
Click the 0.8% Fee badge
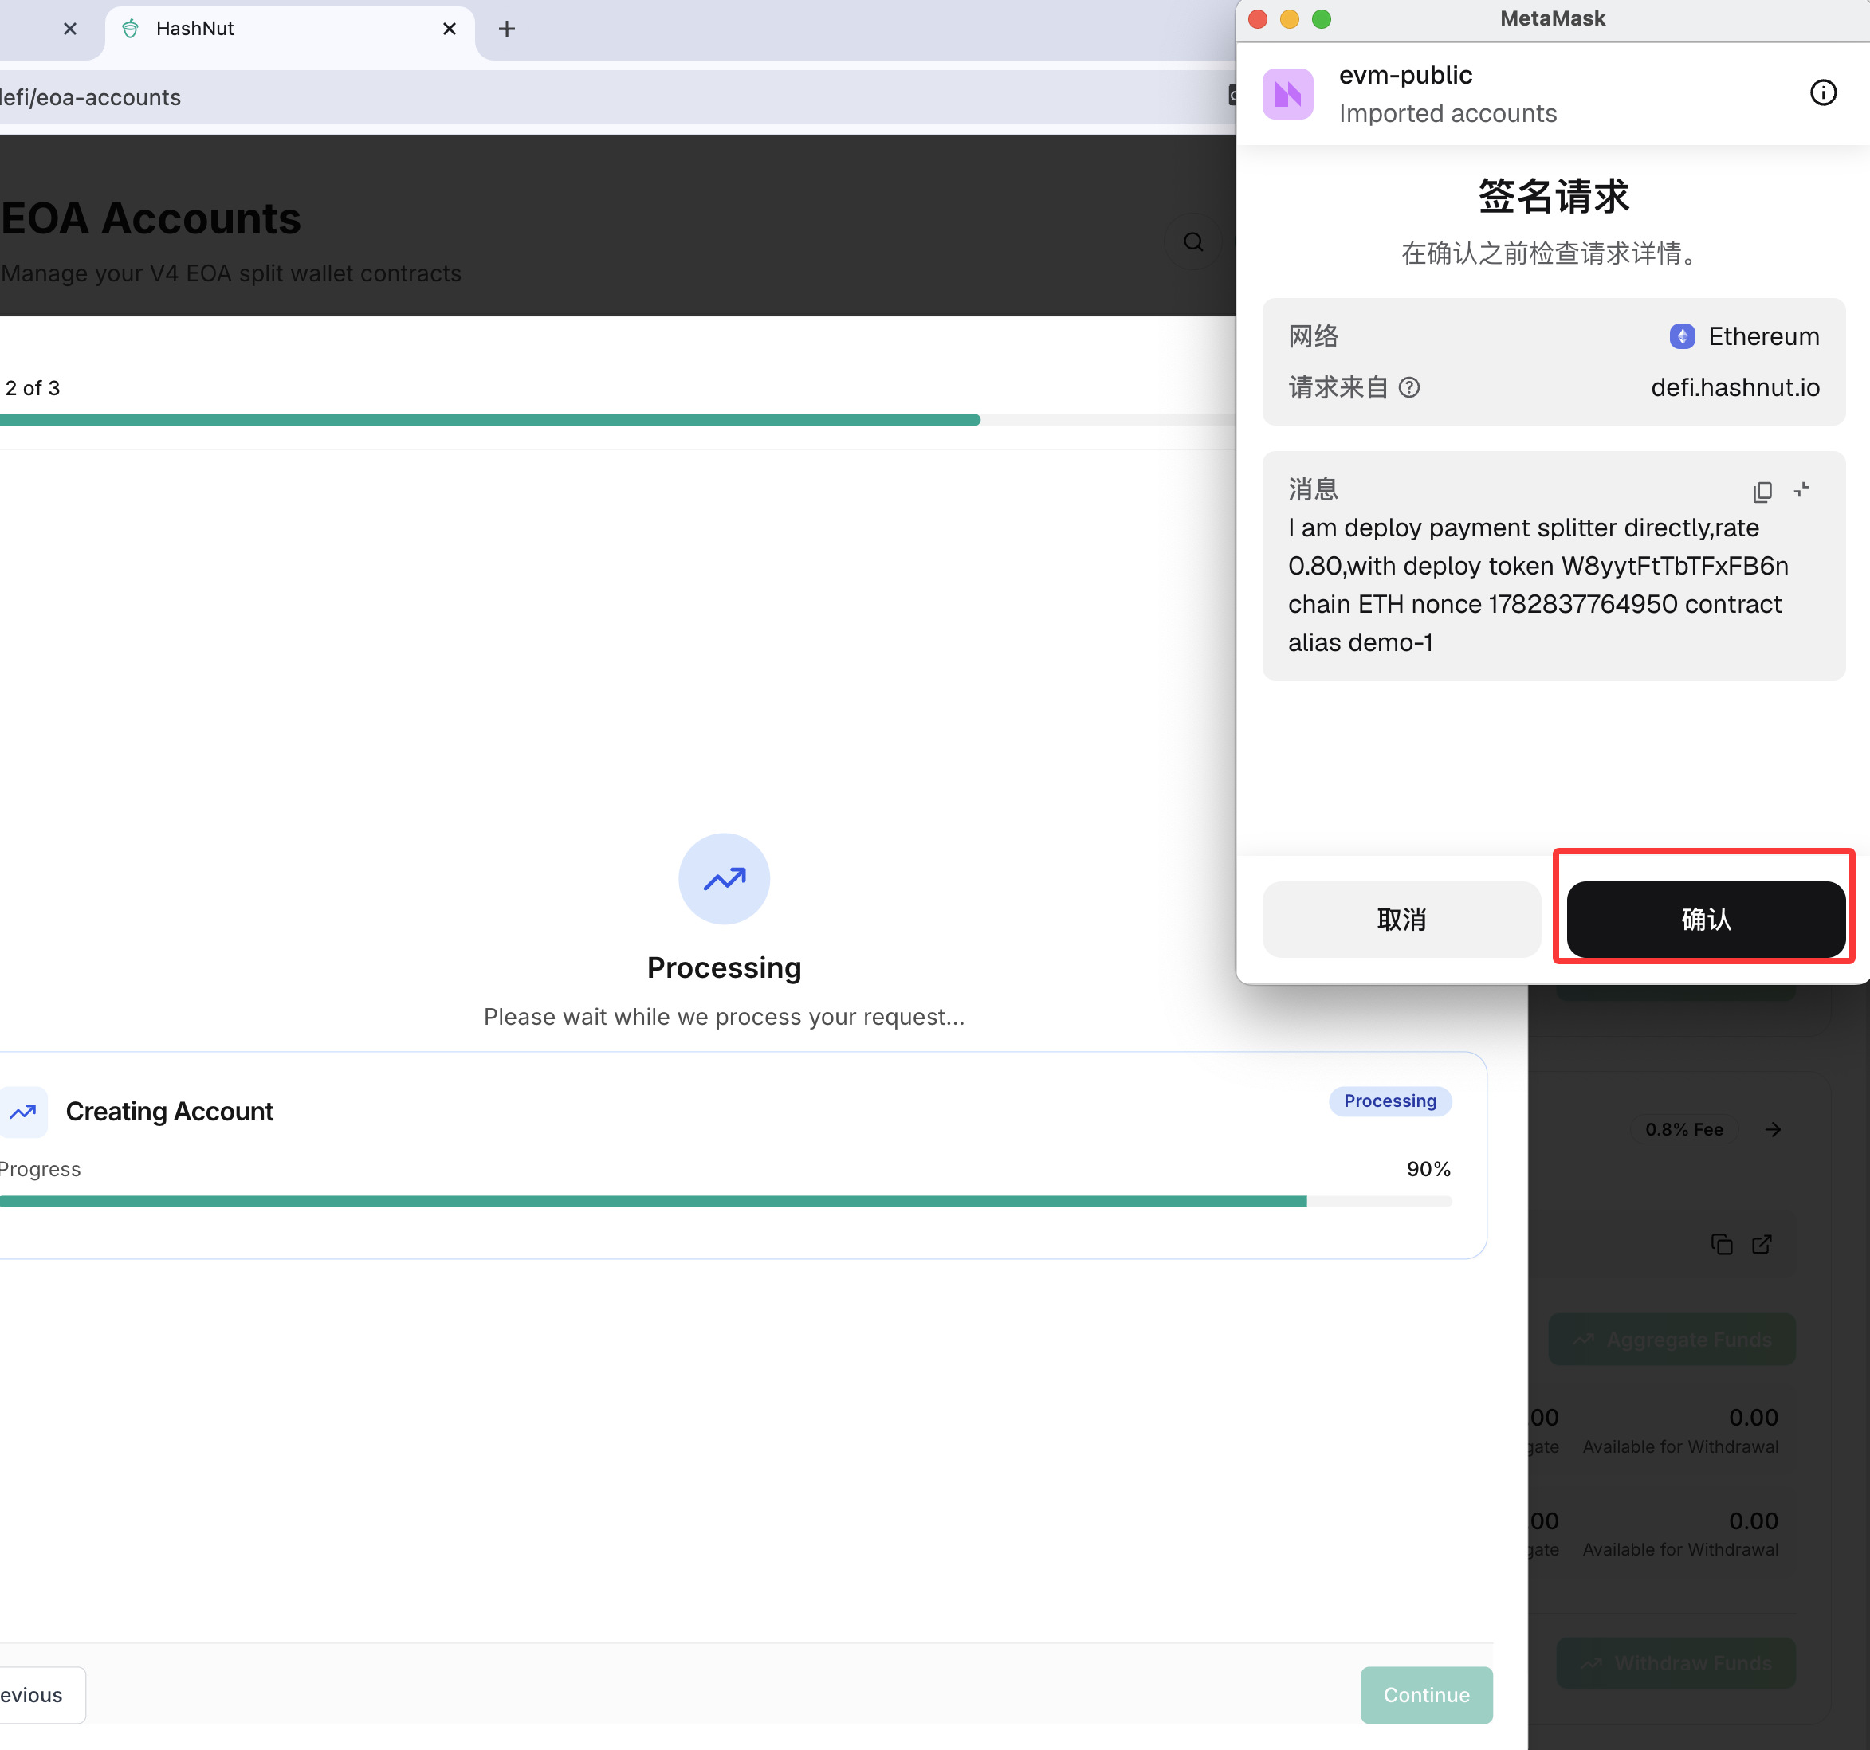(x=1683, y=1128)
